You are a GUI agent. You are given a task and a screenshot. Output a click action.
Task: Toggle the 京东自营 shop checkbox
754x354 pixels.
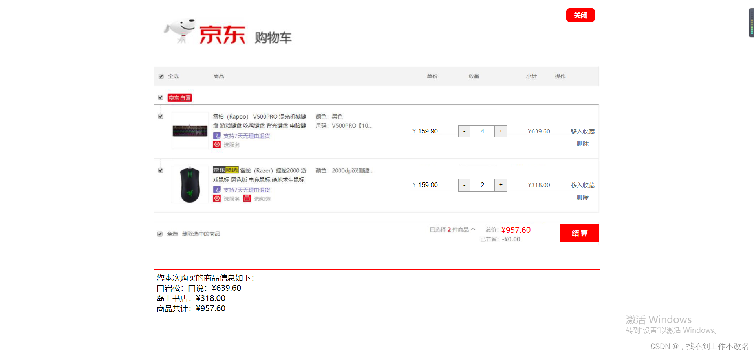click(x=161, y=97)
